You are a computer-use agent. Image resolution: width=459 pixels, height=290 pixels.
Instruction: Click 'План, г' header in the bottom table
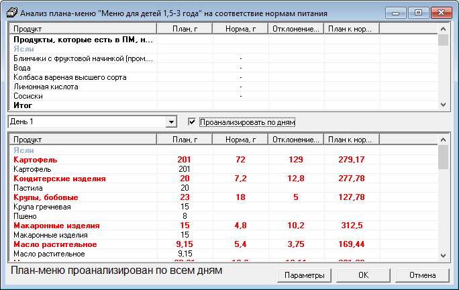coord(184,139)
